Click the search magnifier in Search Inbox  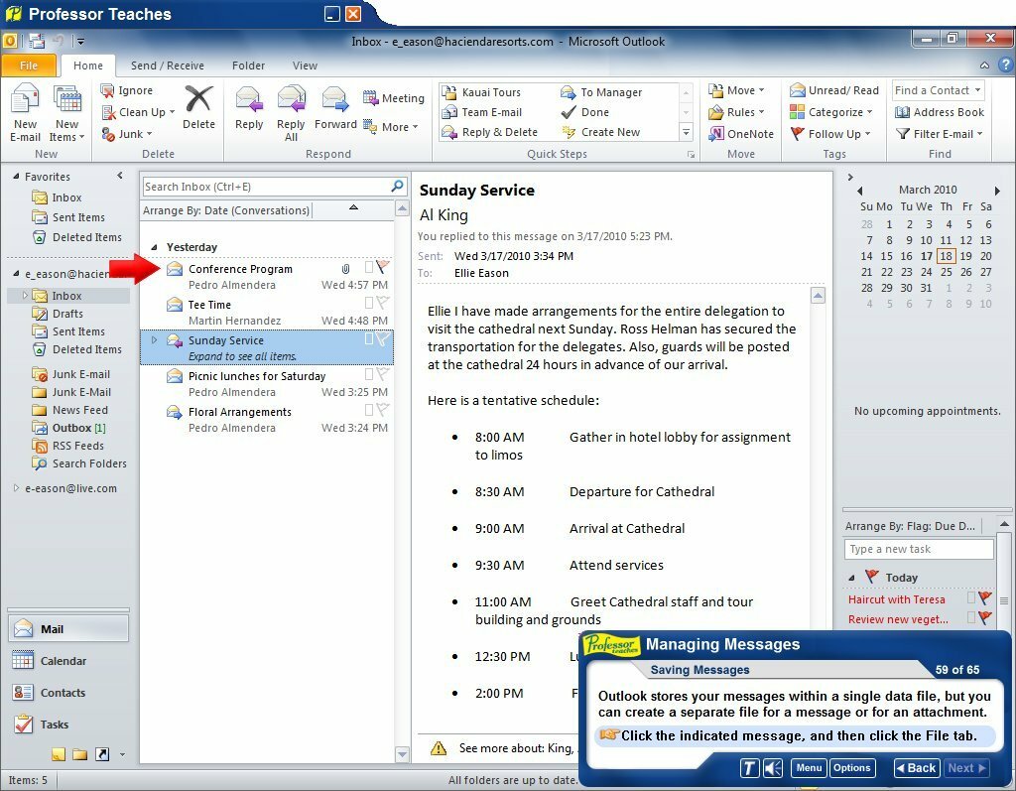[397, 186]
